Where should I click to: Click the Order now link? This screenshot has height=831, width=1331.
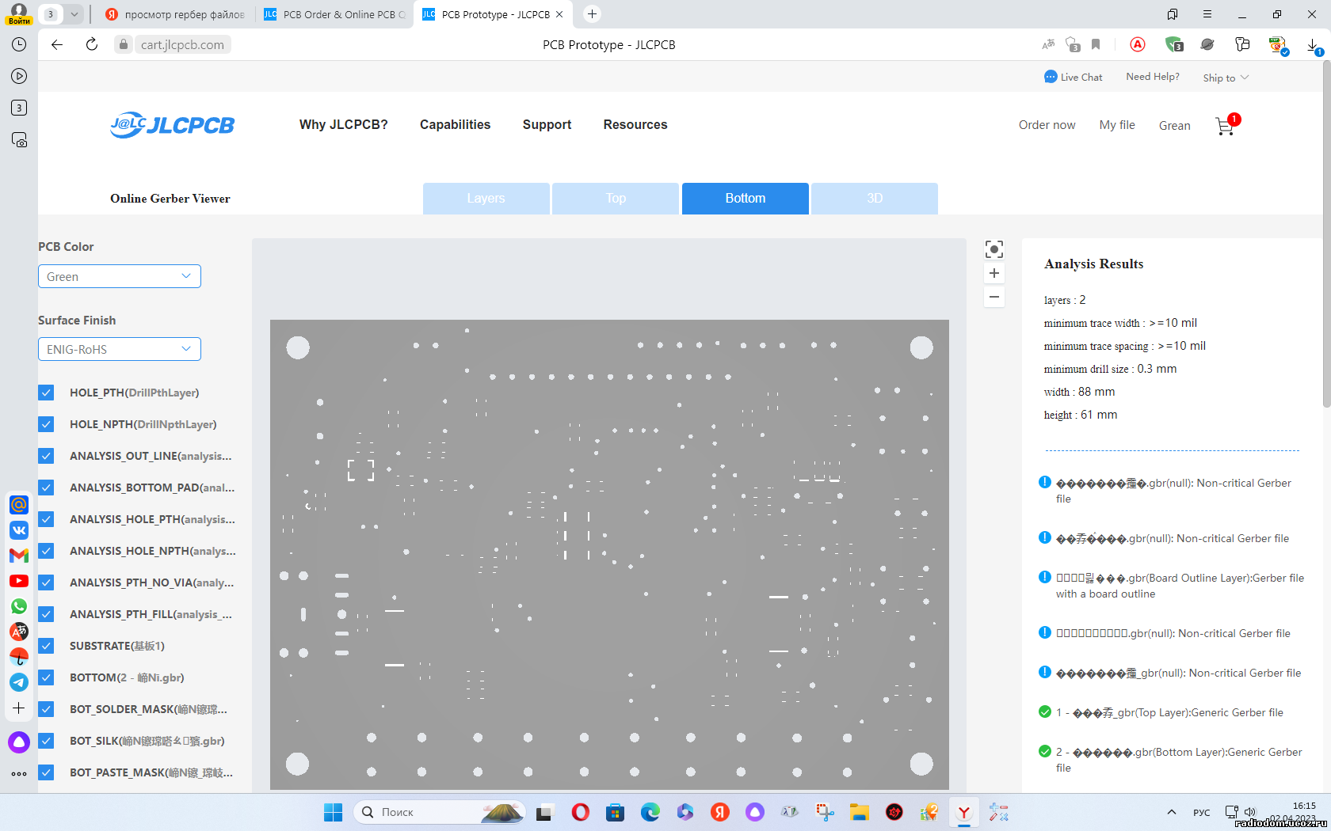pos(1047,125)
